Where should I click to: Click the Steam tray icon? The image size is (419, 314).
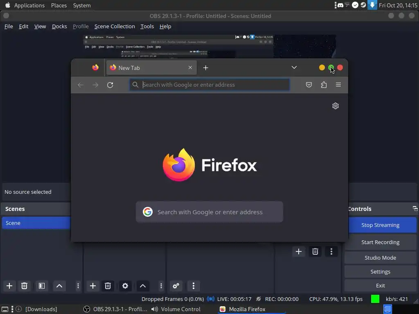(363, 5)
